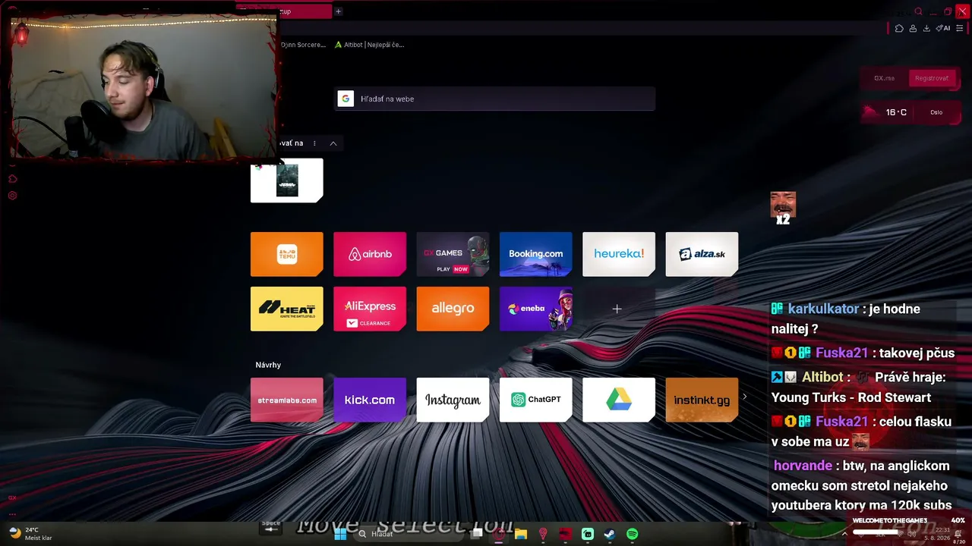Image resolution: width=972 pixels, height=546 pixels.
Task: Open the game cover thumbnail tile
Action: coord(287,180)
